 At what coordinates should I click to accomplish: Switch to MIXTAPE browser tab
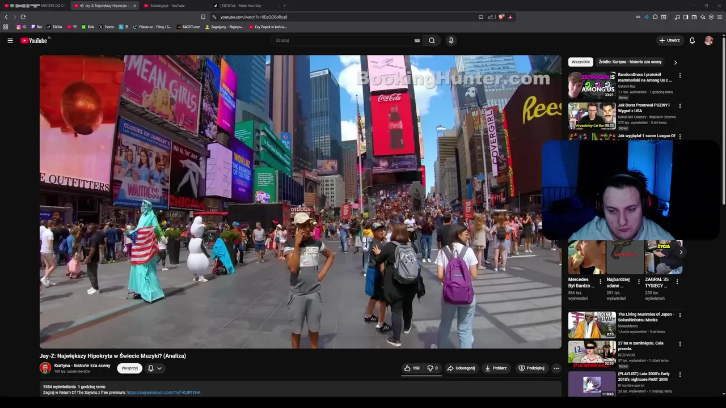point(35,6)
